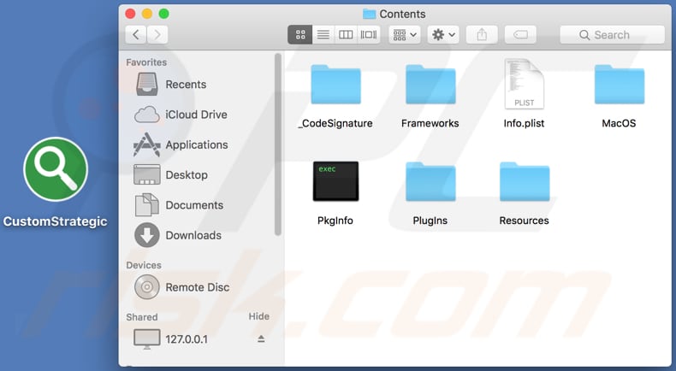Select Remote Disc under Devices
The width and height of the screenshot is (676, 371).
(x=199, y=287)
